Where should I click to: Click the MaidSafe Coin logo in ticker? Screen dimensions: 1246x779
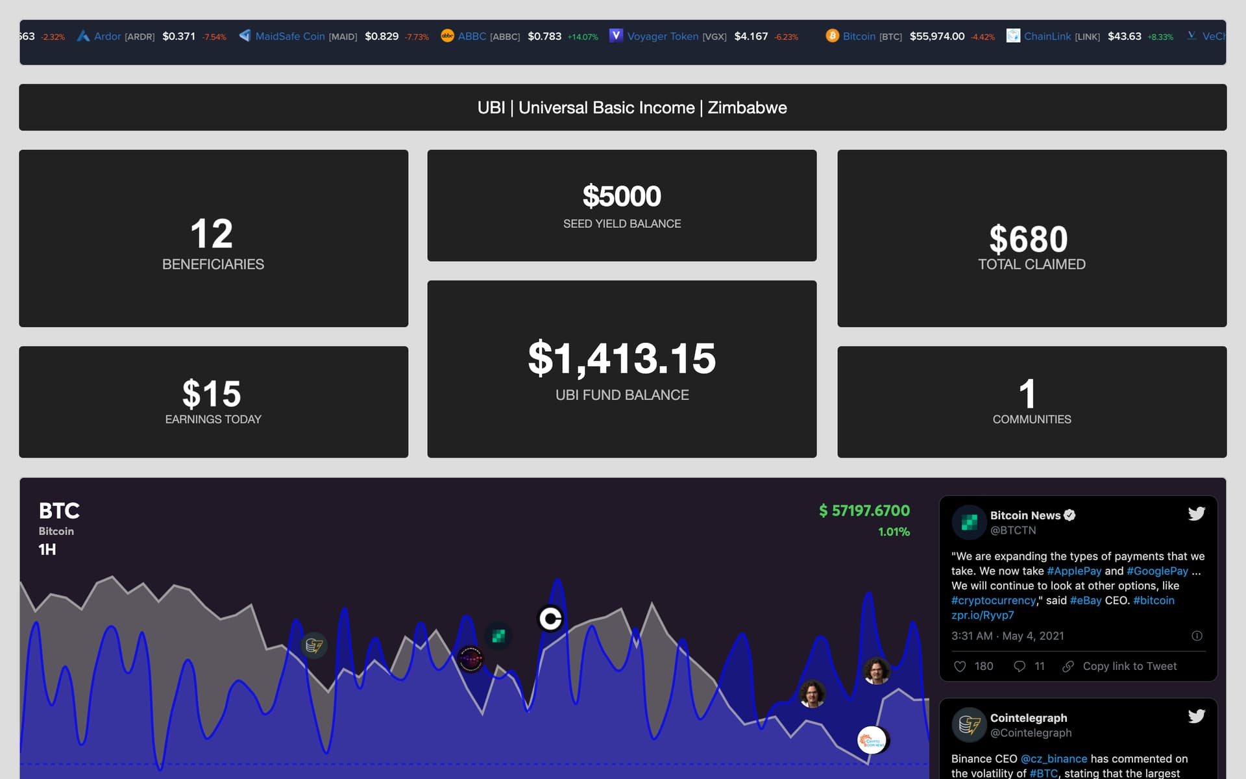pos(245,36)
